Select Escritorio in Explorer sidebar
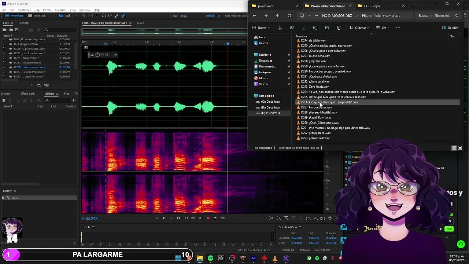This screenshot has height=264, width=469. tap(265, 55)
